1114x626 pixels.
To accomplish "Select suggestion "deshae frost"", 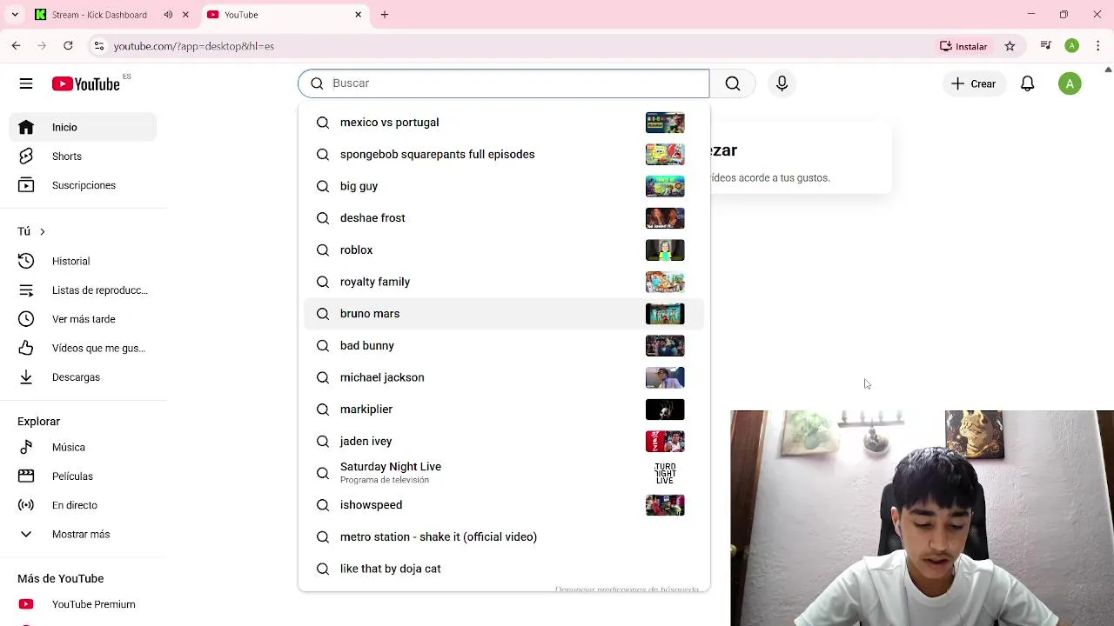I will 504,218.
